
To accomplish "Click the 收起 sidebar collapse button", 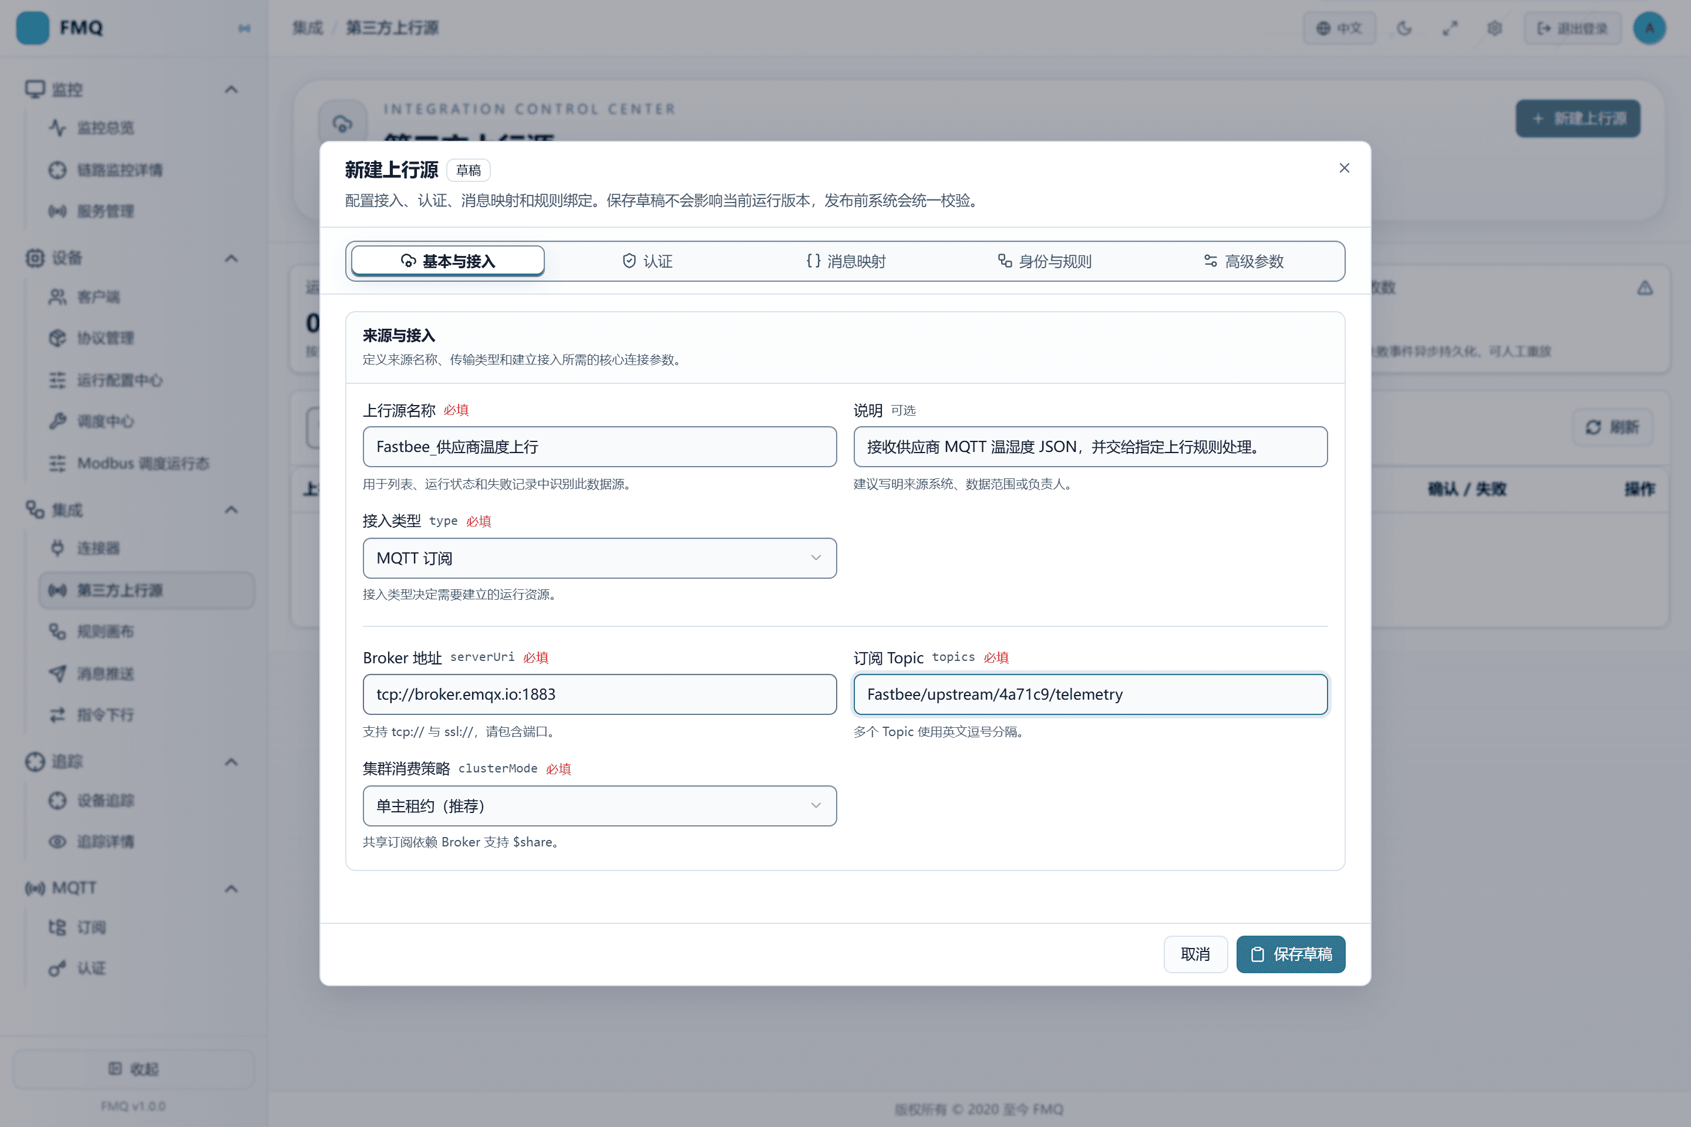I will click(x=134, y=1069).
